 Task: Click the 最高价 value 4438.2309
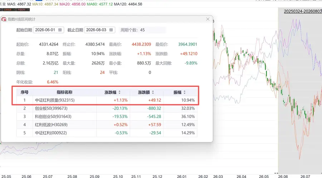141,44
